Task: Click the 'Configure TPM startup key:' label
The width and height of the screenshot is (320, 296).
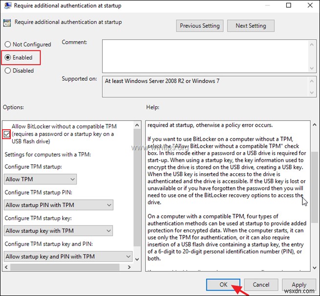Action: click(38, 218)
